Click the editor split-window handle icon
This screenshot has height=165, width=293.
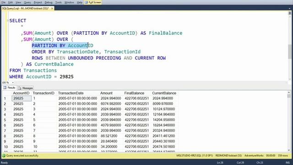(290, 13)
